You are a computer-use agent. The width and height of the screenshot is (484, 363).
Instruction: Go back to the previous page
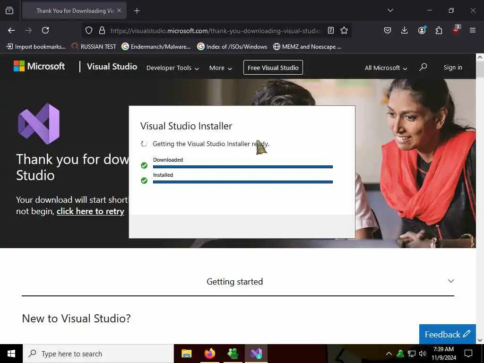coord(11,30)
